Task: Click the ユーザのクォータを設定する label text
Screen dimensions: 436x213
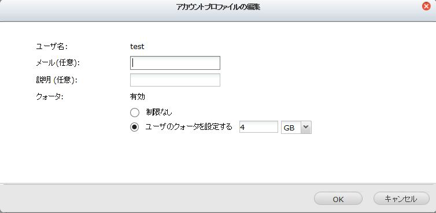Action: tap(189, 127)
